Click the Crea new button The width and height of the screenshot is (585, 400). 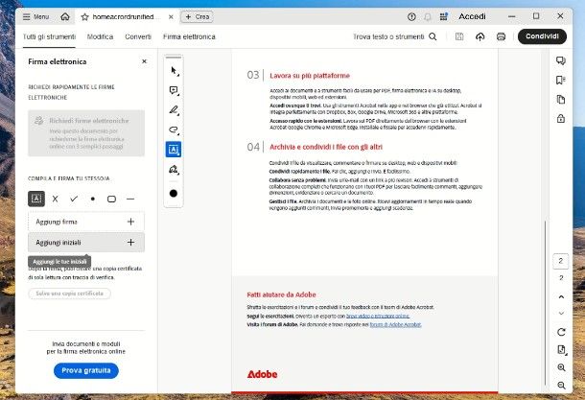(x=197, y=17)
